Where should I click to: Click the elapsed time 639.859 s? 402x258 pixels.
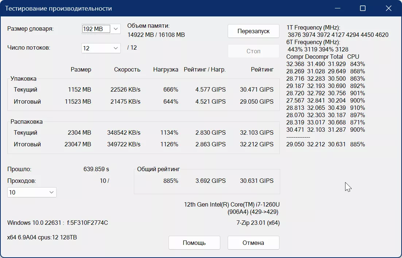pyautogui.click(x=96, y=169)
